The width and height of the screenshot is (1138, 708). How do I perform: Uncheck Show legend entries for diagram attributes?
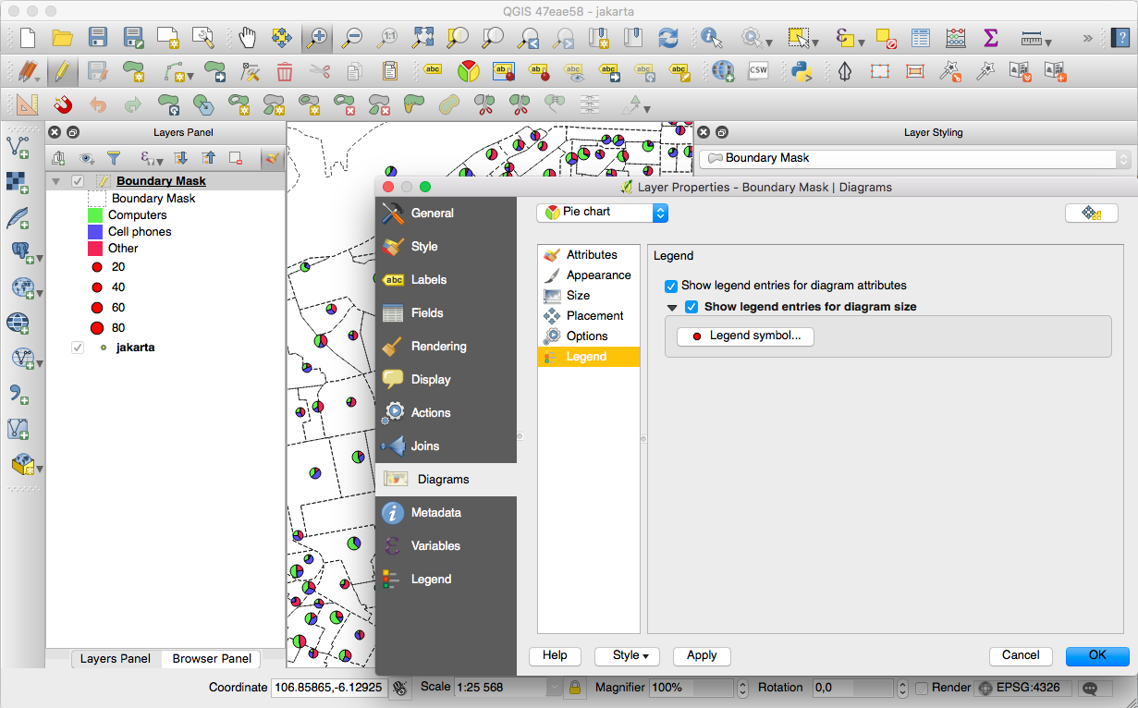[x=672, y=286]
